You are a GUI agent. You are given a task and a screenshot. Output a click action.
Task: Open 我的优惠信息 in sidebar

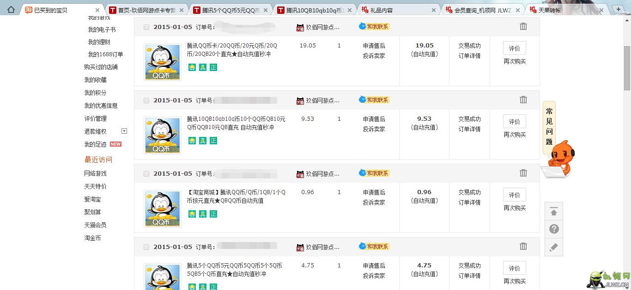pos(101,106)
